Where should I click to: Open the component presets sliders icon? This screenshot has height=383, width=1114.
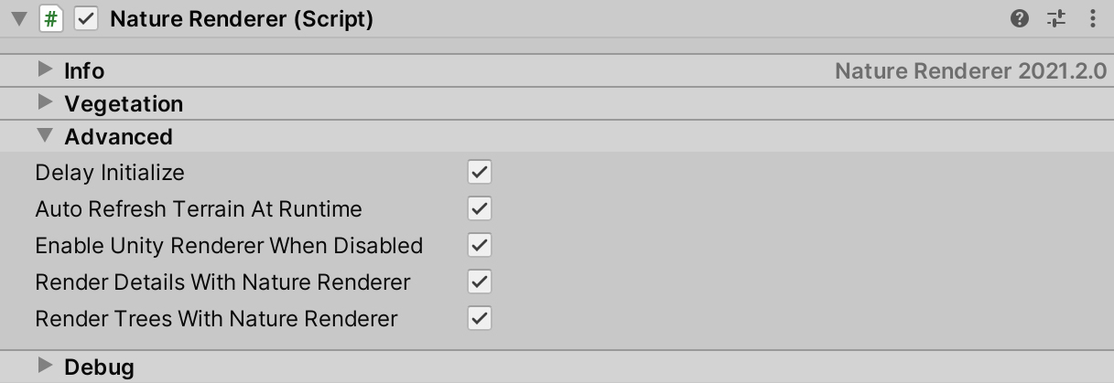[x=1056, y=18]
